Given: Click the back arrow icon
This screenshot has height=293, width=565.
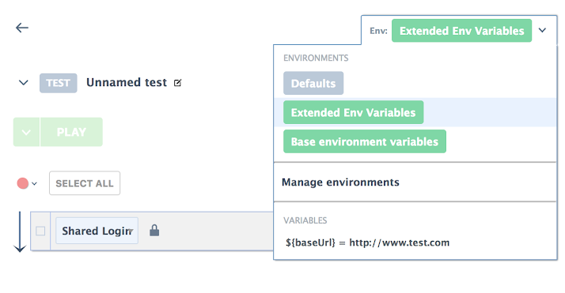Looking at the screenshot, I should [22, 28].
